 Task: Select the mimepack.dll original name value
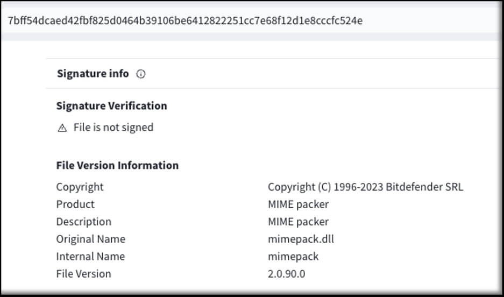click(x=301, y=239)
